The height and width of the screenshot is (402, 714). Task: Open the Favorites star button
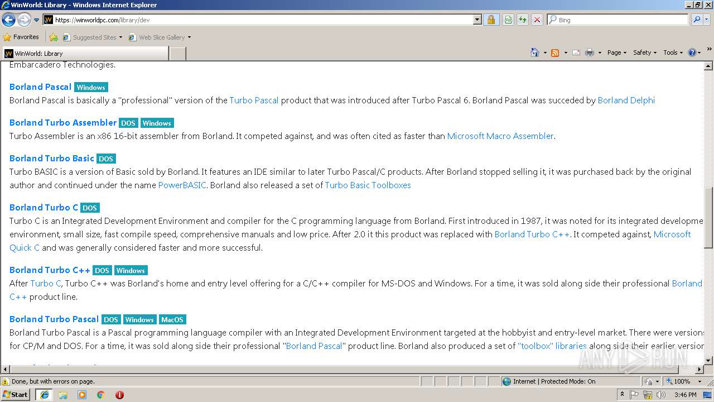[21, 37]
